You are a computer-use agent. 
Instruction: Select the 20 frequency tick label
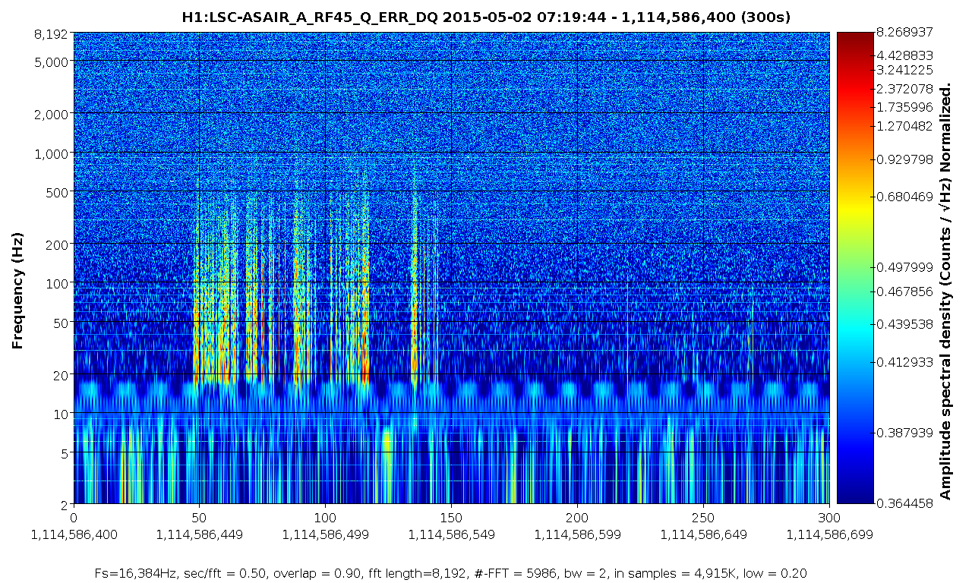tap(62, 375)
